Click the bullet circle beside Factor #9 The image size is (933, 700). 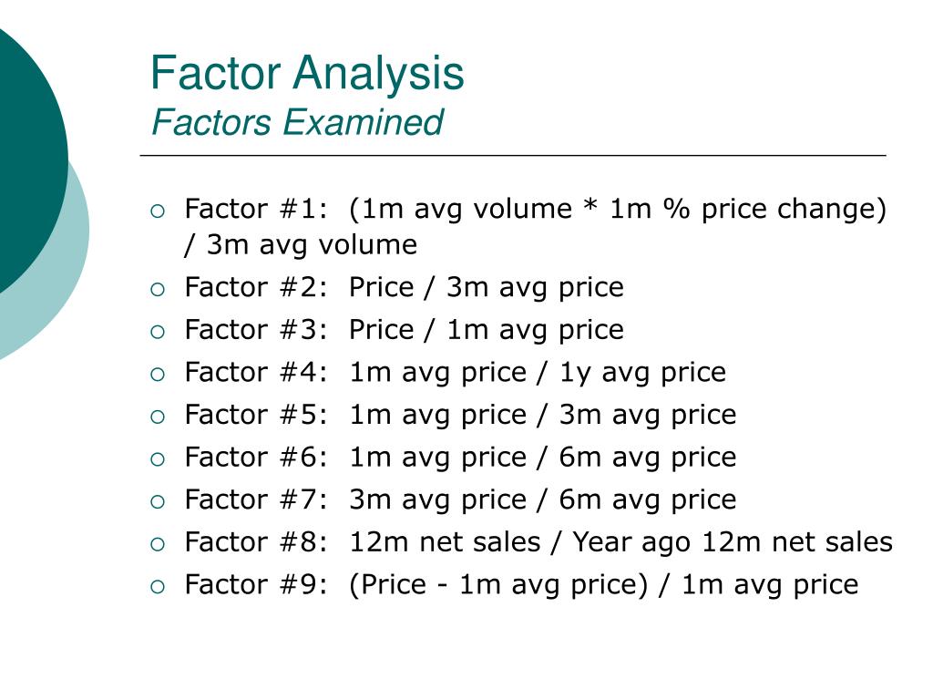158,587
